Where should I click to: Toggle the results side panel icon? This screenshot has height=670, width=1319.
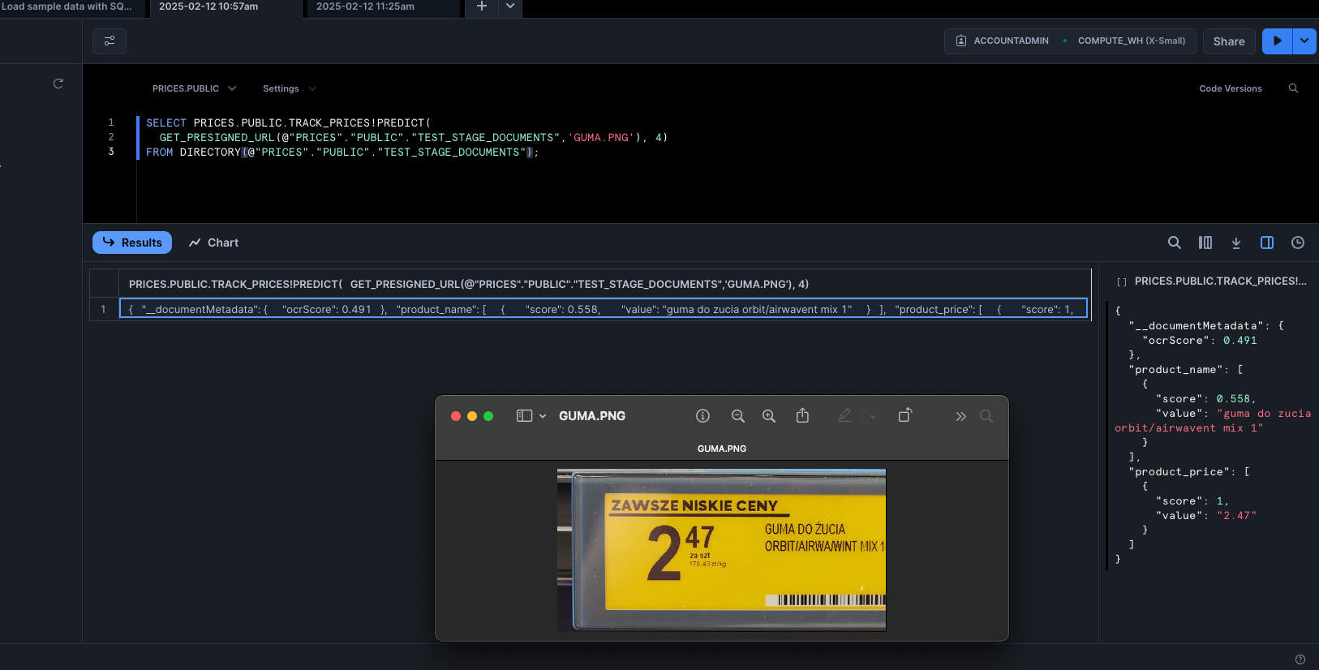coord(1267,243)
